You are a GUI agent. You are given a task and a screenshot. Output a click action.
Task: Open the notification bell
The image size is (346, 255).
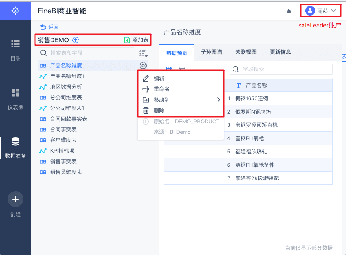coord(288,11)
